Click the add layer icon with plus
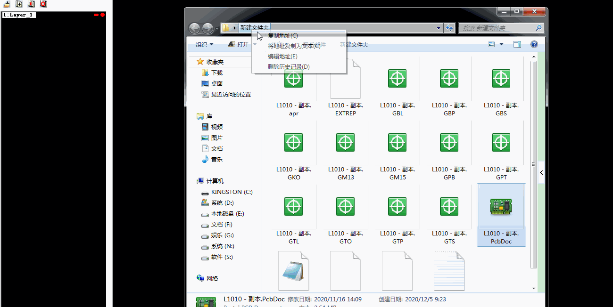 pyautogui.click(x=19, y=4)
